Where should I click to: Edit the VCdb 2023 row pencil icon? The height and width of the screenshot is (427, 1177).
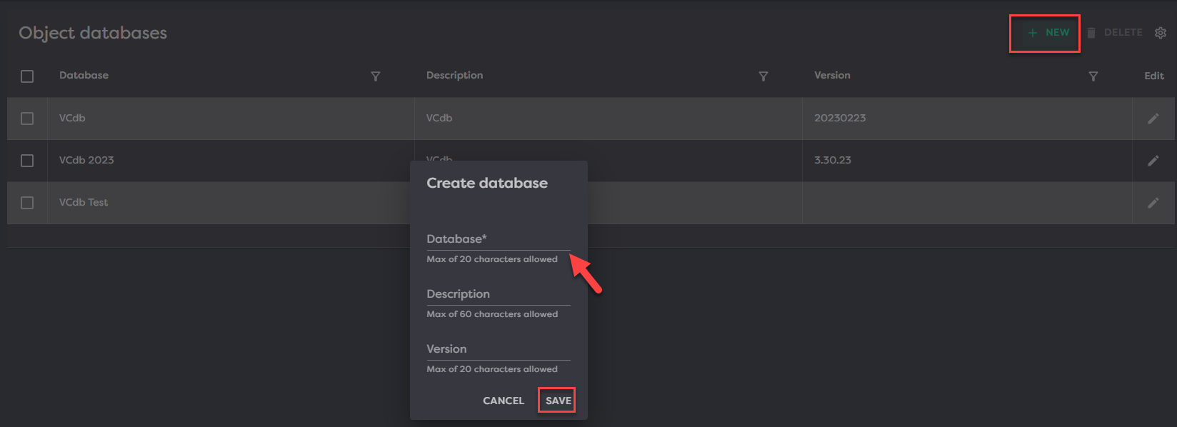point(1153,161)
